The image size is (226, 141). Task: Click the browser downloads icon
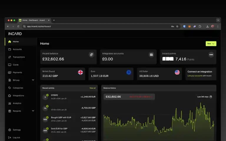click(207, 26)
